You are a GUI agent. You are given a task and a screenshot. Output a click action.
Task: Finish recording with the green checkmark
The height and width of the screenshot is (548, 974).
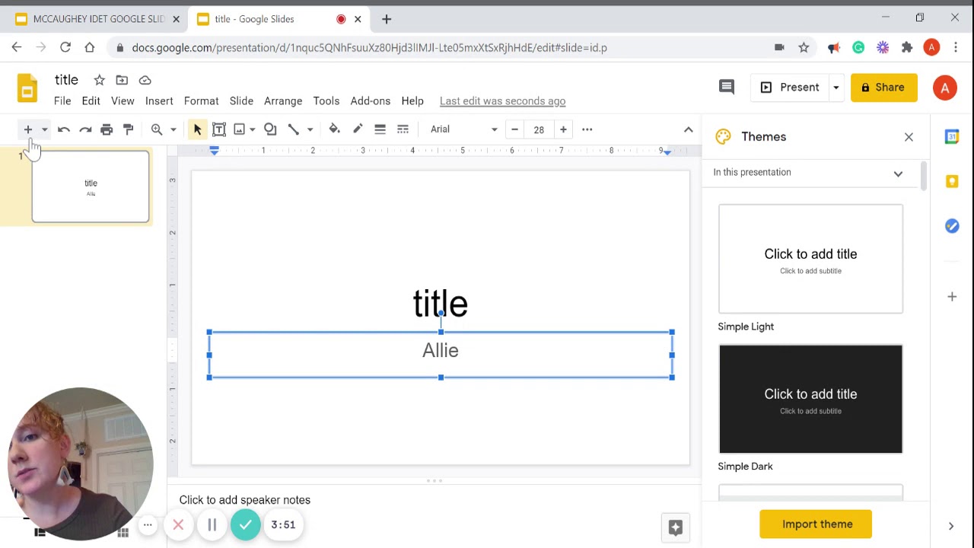(x=245, y=524)
